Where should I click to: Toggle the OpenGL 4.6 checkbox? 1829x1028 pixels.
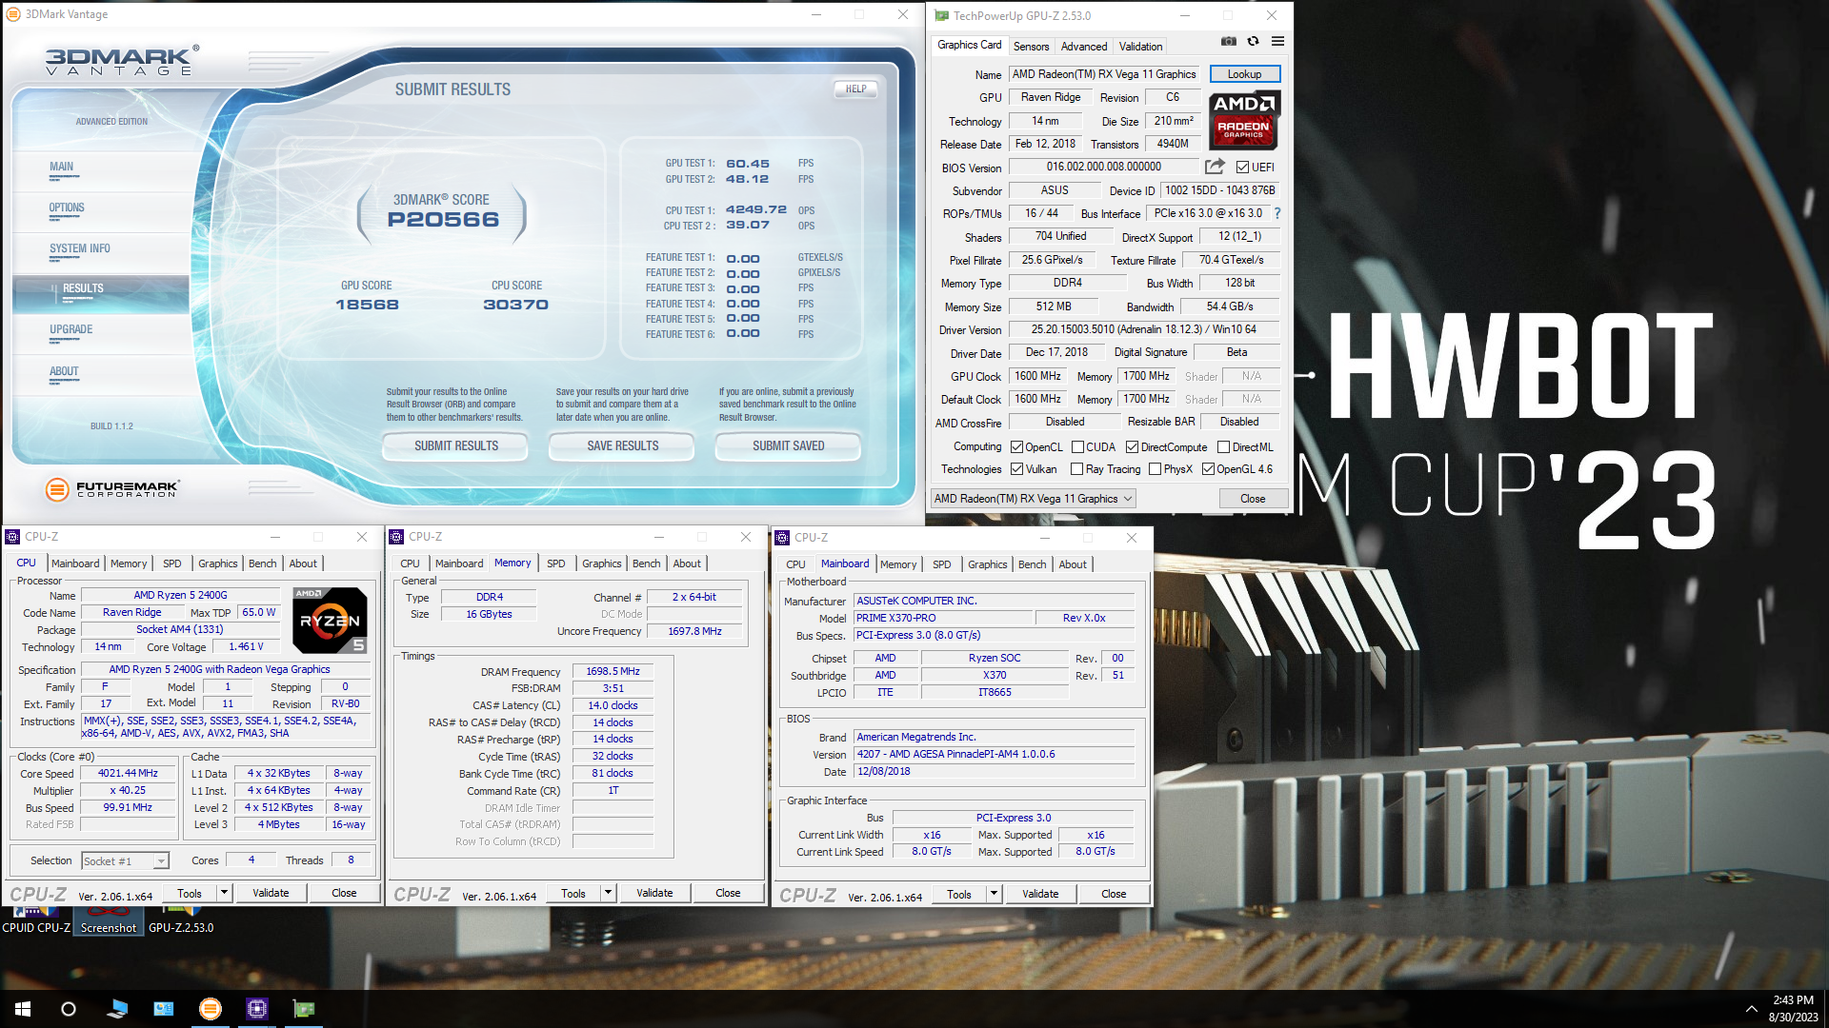click(1208, 469)
